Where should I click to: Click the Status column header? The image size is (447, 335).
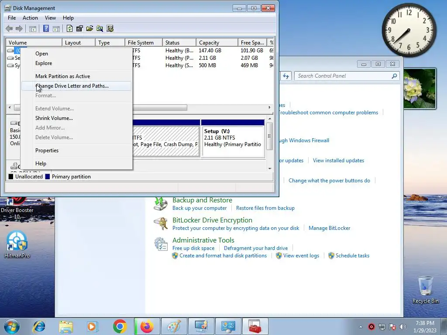click(x=179, y=42)
